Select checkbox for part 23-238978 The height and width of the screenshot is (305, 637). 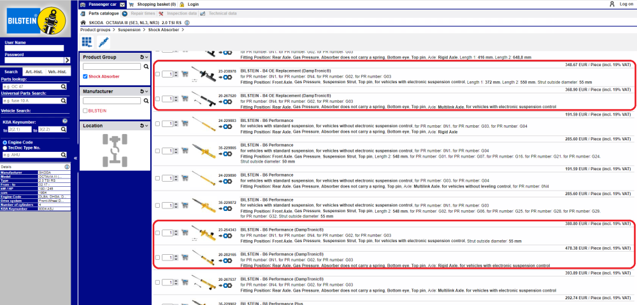point(157,74)
